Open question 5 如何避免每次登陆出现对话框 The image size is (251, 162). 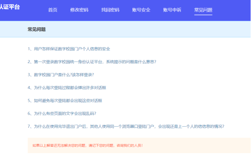click(x=65, y=100)
